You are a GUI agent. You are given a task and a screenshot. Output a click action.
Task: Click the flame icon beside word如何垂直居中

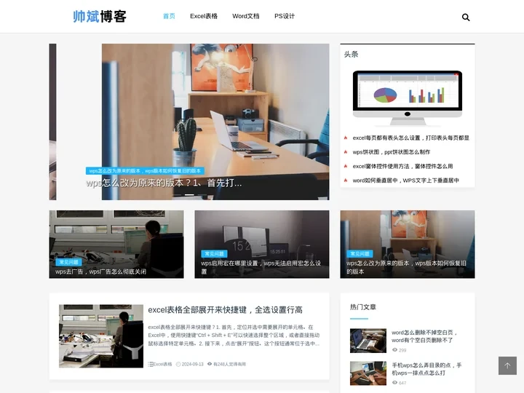346,180
